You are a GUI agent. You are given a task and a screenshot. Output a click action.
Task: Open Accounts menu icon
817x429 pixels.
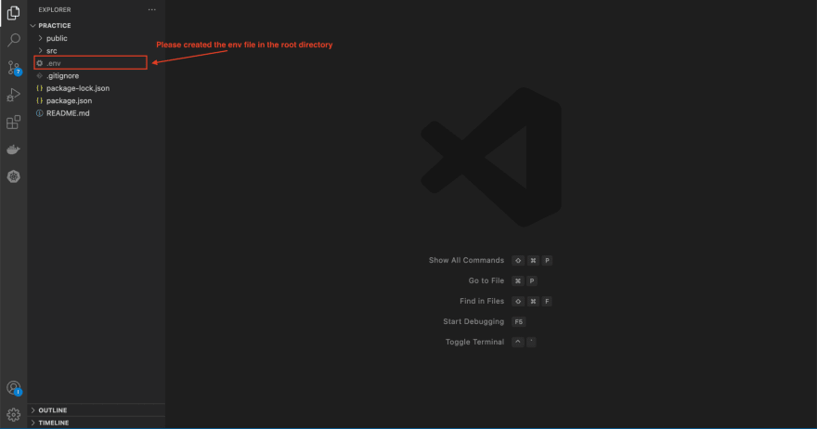(14, 388)
